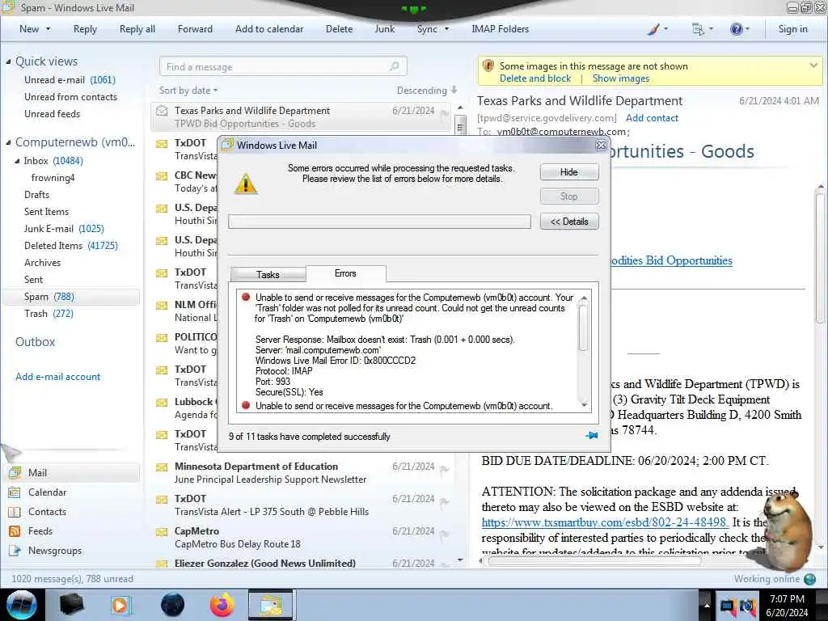This screenshot has width=828, height=621.
Task: Select the Junk E-mail folder
Action: 63,229
